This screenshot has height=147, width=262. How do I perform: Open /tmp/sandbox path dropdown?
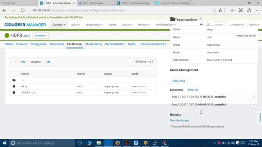point(200,19)
